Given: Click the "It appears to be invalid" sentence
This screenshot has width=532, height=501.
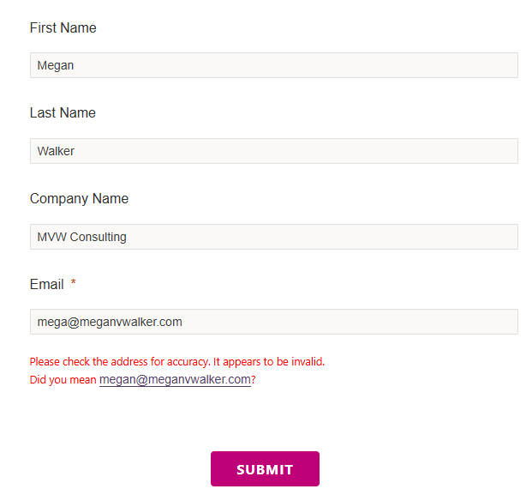Looking at the screenshot, I should (x=269, y=362).
